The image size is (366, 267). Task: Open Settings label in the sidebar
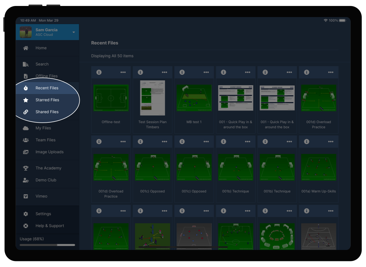pyautogui.click(x=43, y=214)
